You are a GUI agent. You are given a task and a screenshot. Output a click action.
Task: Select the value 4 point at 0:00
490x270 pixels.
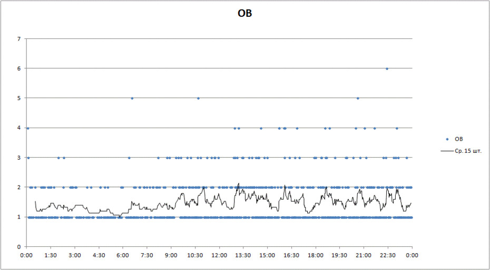28,128
